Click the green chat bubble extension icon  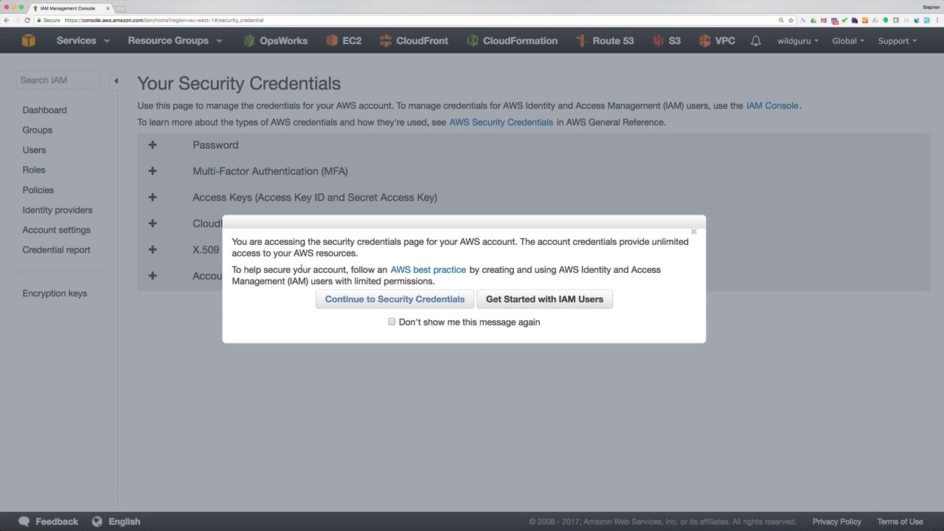tap(886, 20)
